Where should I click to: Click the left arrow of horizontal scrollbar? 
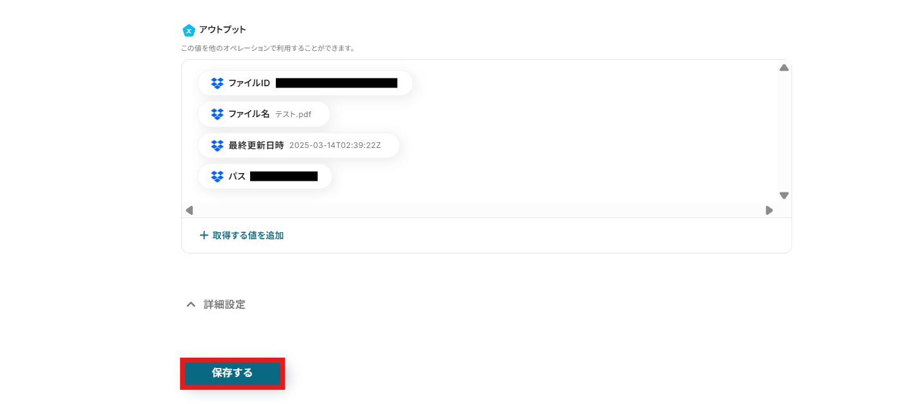[x=189, y=210]
